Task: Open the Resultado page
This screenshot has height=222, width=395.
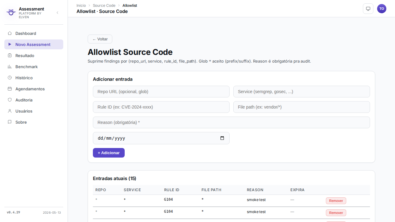Action: tap(34, 55)
